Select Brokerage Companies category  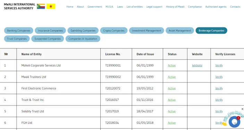[211, 31]
